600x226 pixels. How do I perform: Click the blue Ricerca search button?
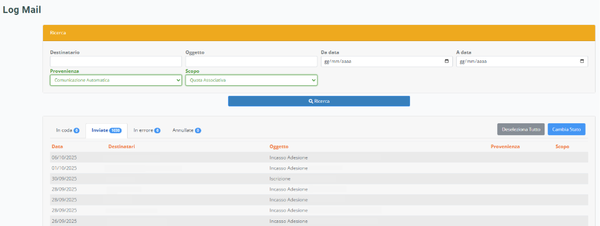pyautogui.click(x=319, y=101)
